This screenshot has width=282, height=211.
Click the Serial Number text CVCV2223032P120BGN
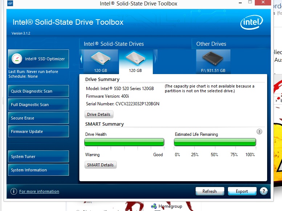coord(138,104)
